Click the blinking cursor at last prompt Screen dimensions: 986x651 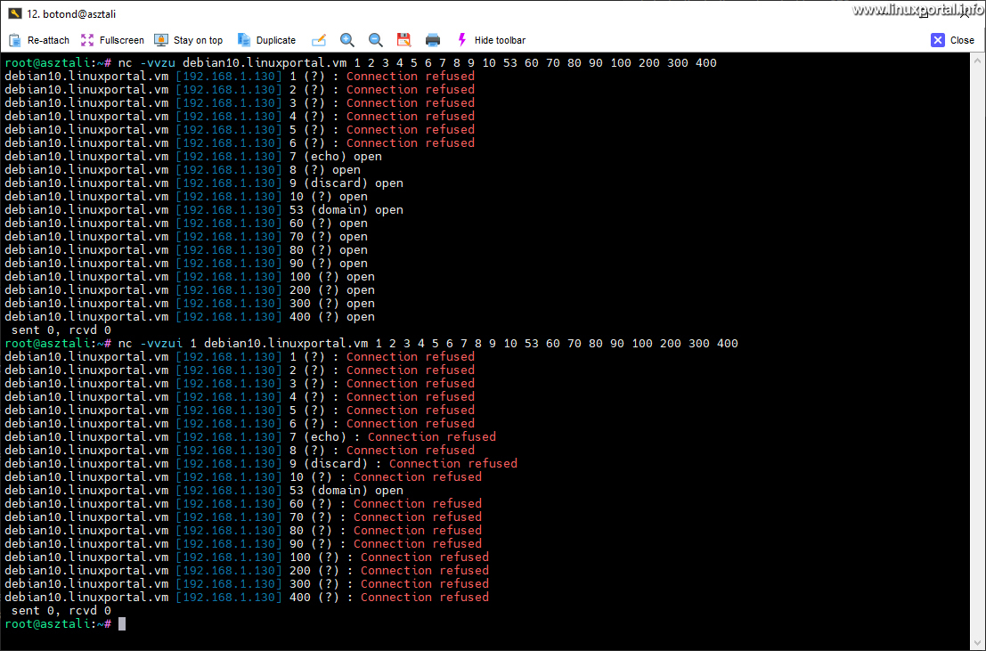coord(122,624)
